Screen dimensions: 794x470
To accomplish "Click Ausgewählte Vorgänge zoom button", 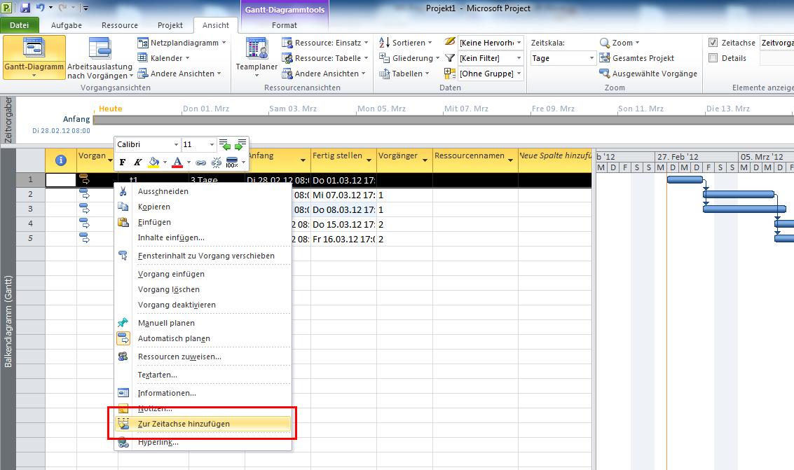I will click(x=648, y=74).
